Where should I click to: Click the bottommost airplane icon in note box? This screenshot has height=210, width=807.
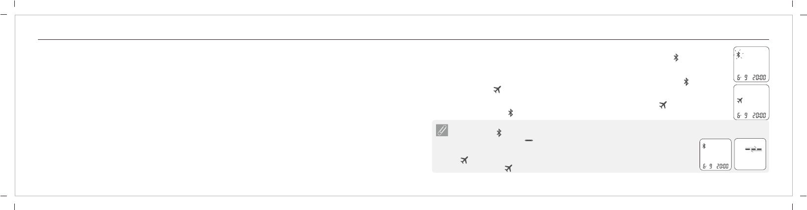[508, 168]
